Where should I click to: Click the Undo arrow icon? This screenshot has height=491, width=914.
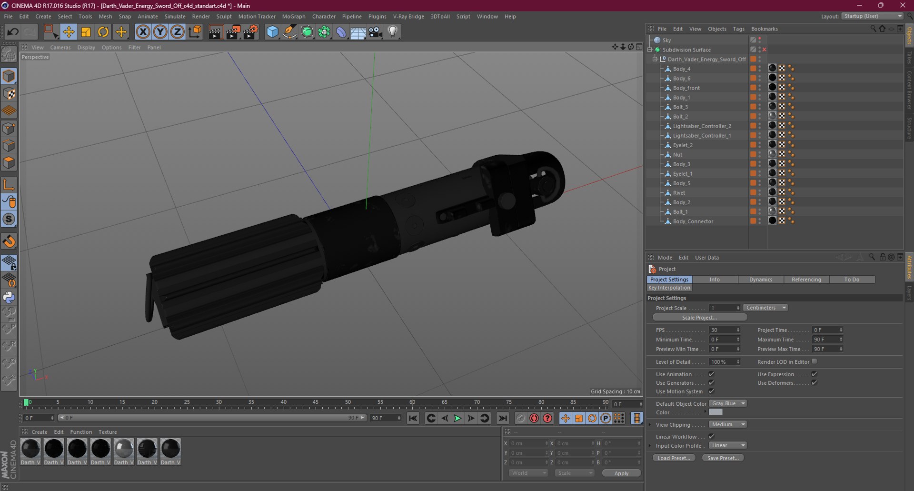13,32
